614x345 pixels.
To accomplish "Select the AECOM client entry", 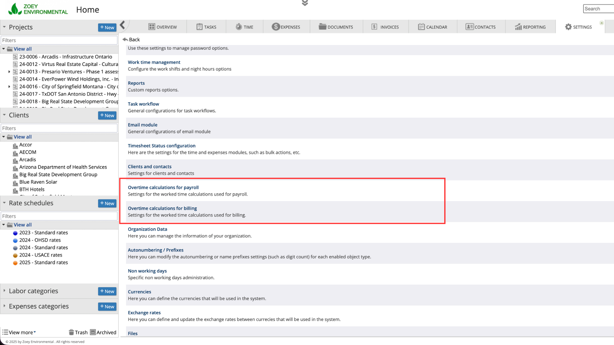I will (x=28, y=152).
